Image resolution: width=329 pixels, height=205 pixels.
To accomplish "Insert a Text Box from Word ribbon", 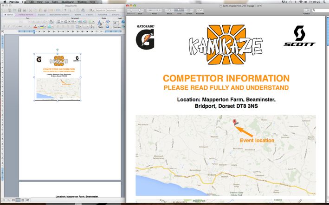I will pos(116,24).
